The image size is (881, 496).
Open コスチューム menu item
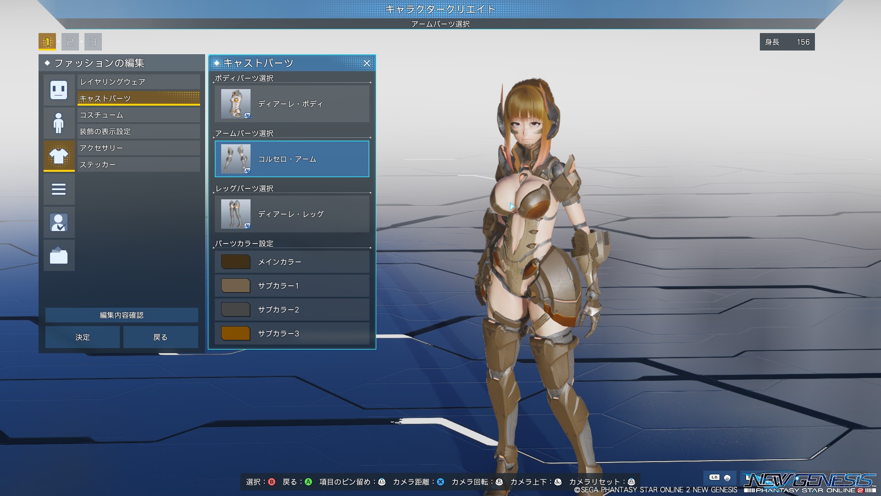point(139,115)
